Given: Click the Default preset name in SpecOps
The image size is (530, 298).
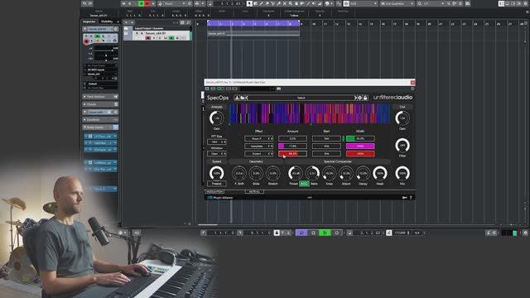Looking at the screenshot, I should pos(301,98).
